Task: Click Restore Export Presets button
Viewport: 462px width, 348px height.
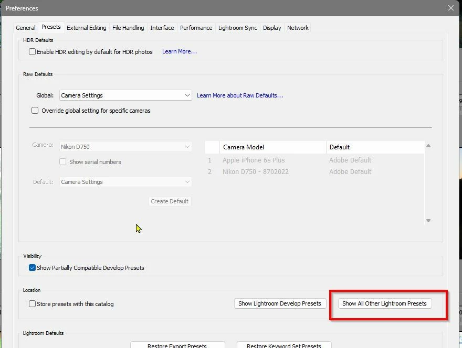Action: pyautogui.click(x=177, y=345)
